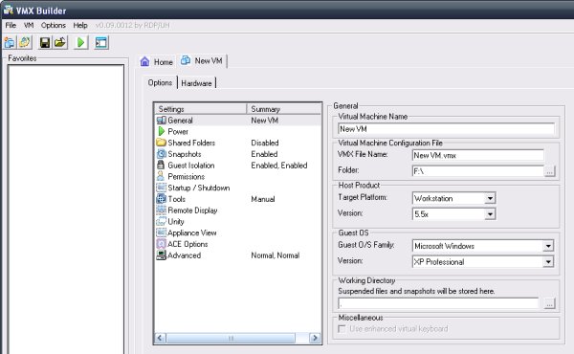Select the Remote Display settings label
574x354 pixels.
(192, 210)
